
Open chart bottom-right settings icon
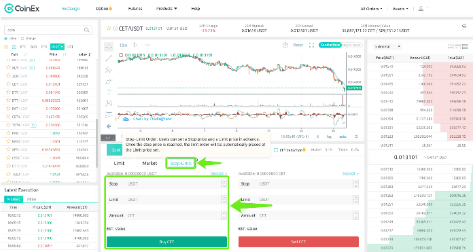click(x=356, y=137)
